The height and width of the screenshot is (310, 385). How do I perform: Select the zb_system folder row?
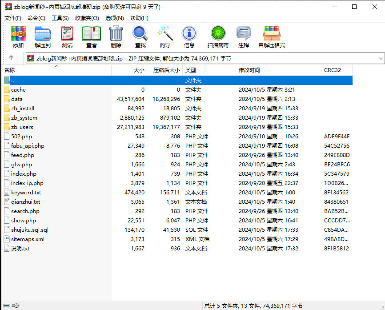pos(177,118)
